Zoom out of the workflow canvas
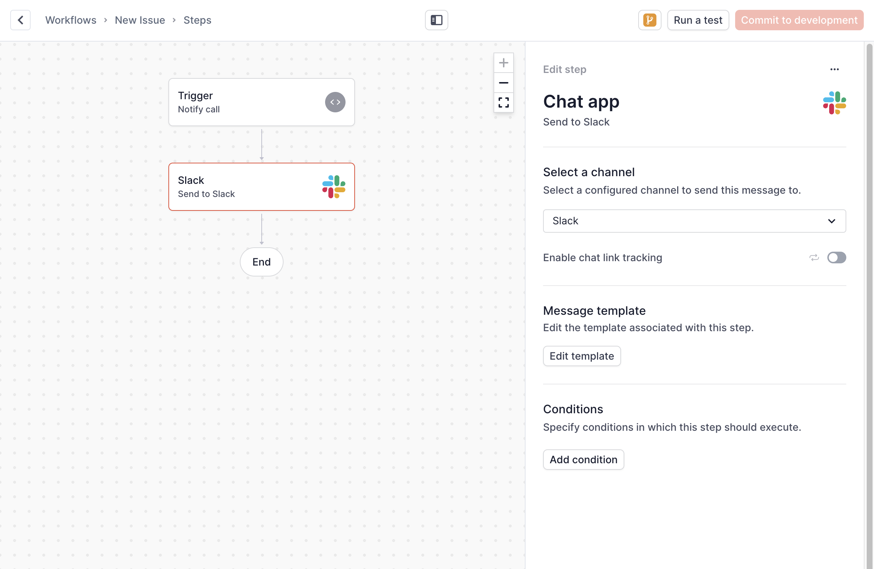874x569 pixels. 503,82
